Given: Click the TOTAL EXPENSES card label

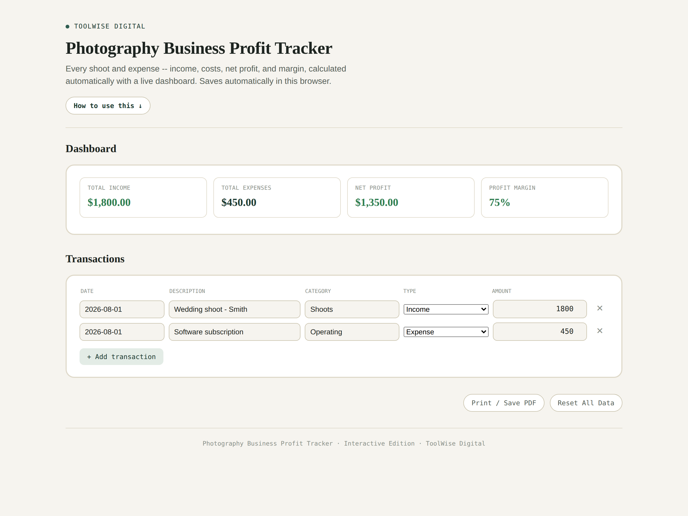Looking at the screenshot, I should point(246,188).
